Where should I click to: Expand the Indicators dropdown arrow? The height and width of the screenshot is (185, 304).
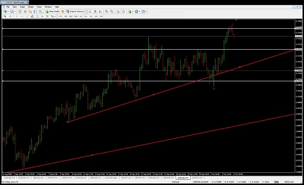pyautogui.click(x=133, y=12)
